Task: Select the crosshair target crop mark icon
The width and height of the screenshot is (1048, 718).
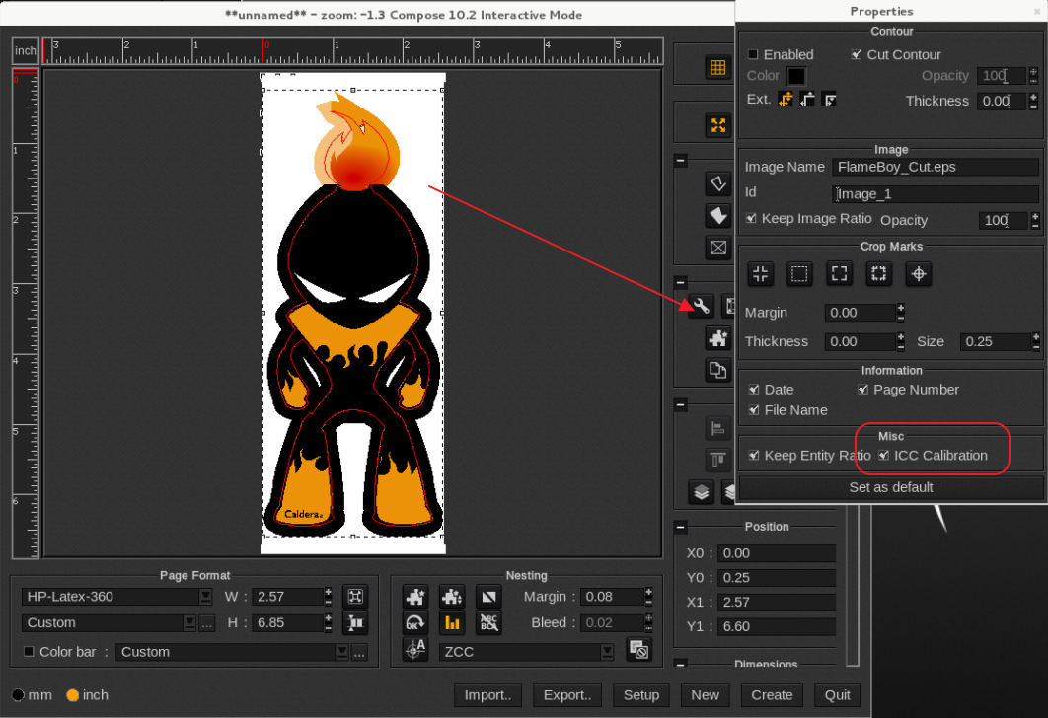Action: point(918,274)
